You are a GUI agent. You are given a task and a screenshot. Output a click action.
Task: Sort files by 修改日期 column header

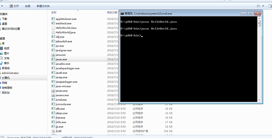[x=112, y=13]
